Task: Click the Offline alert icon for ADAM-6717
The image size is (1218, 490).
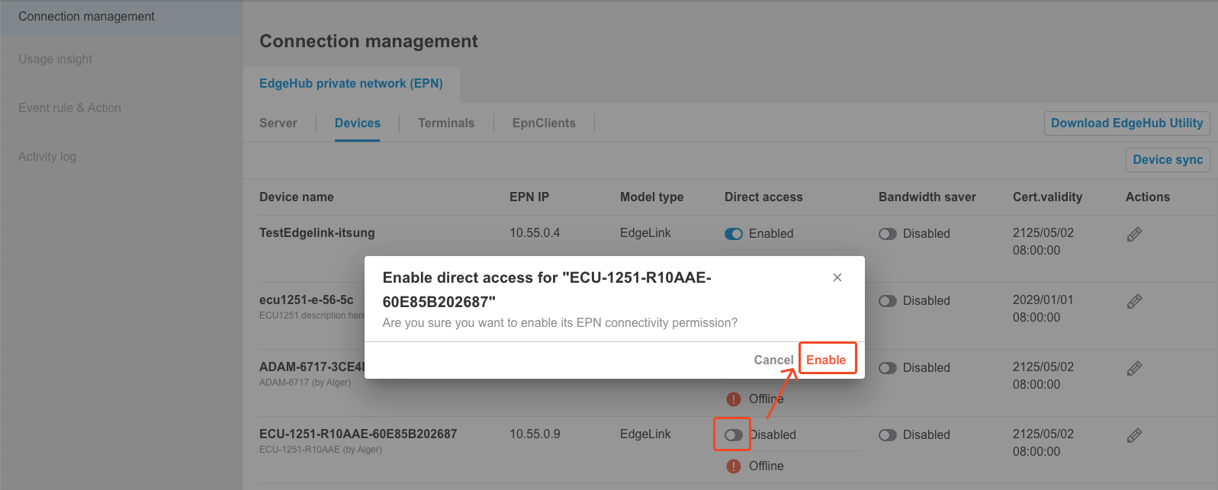Action: (733, 399)
